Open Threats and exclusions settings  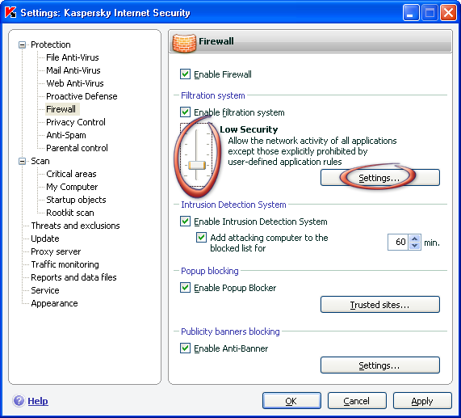tap(75, 226)
